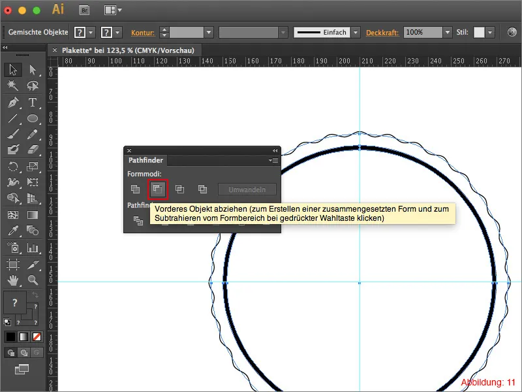522x392 pixels.
Task: Open the Deckkraft opacity dropdown arrow
Action: [448, 32]
